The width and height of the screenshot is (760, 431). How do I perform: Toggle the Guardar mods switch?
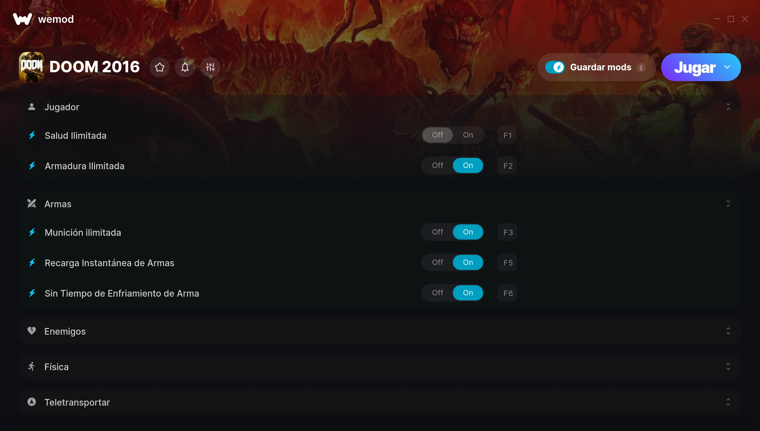[555, 67]
